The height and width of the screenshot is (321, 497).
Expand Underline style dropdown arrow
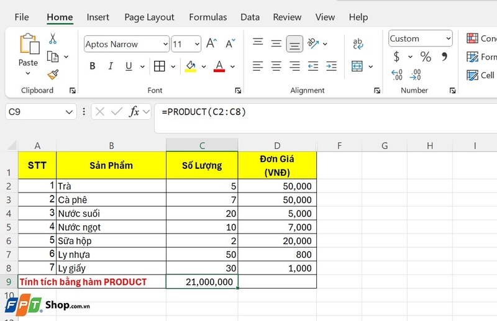pyautogui.click(x=142, y=66)
